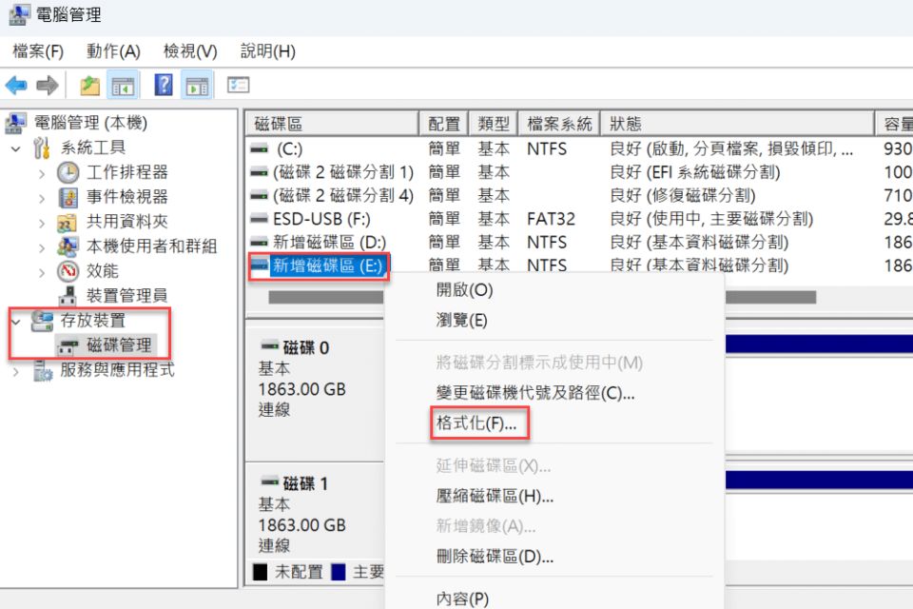Click the 存放裝置 storage icon
913x609 pixels.
click(x=42, y=321)
